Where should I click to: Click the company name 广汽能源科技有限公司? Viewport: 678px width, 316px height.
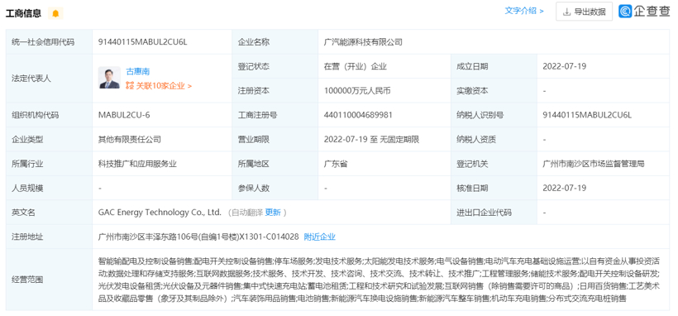(363, 42)
